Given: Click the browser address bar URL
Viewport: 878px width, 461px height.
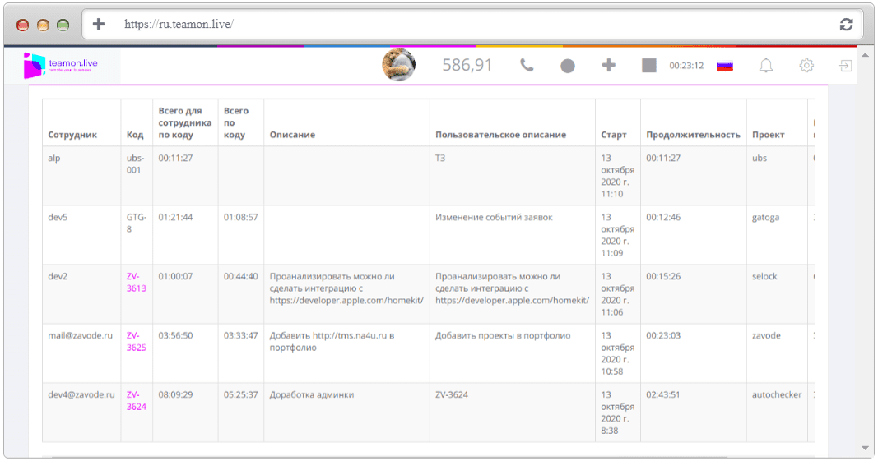Looking at the screenshot, I should pyautogui.click(x=179, y=24).
